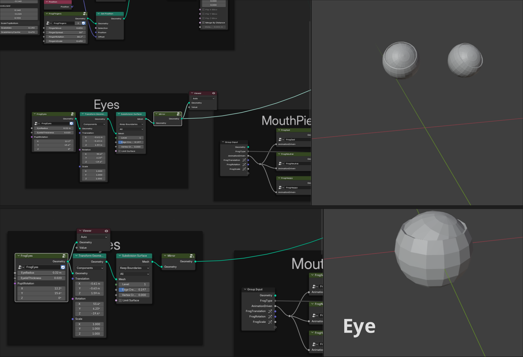The image size is (523, 357).
Task: Collapse the FrogHappy node in upper editor
Action: pyautogui.click(x=279, y=178)
